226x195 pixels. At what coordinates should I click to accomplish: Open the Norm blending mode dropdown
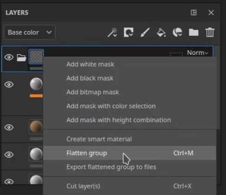click(x=198, y=53)
